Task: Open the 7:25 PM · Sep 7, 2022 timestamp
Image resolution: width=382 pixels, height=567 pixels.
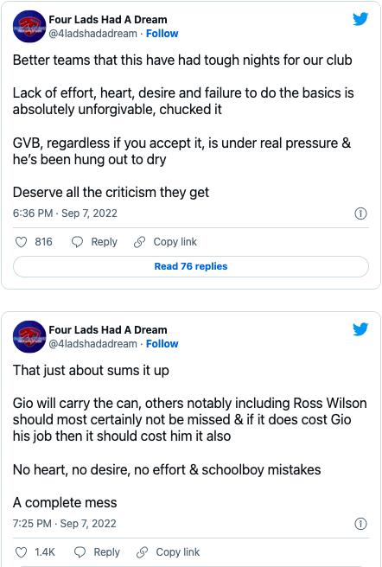Action: click(x=65, y=523)
